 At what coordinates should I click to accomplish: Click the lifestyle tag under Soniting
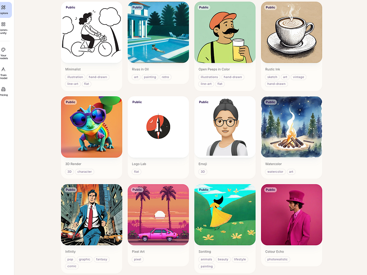(240, 259)
